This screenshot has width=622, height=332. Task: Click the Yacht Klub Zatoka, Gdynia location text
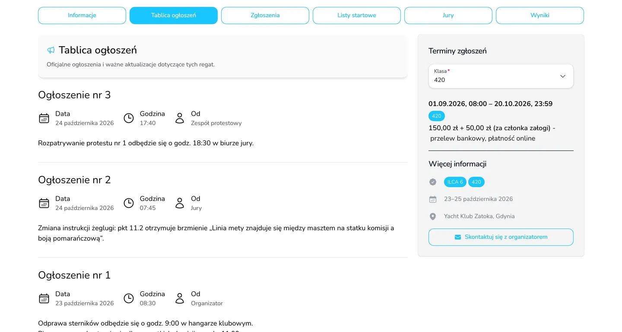click(479, 216)
